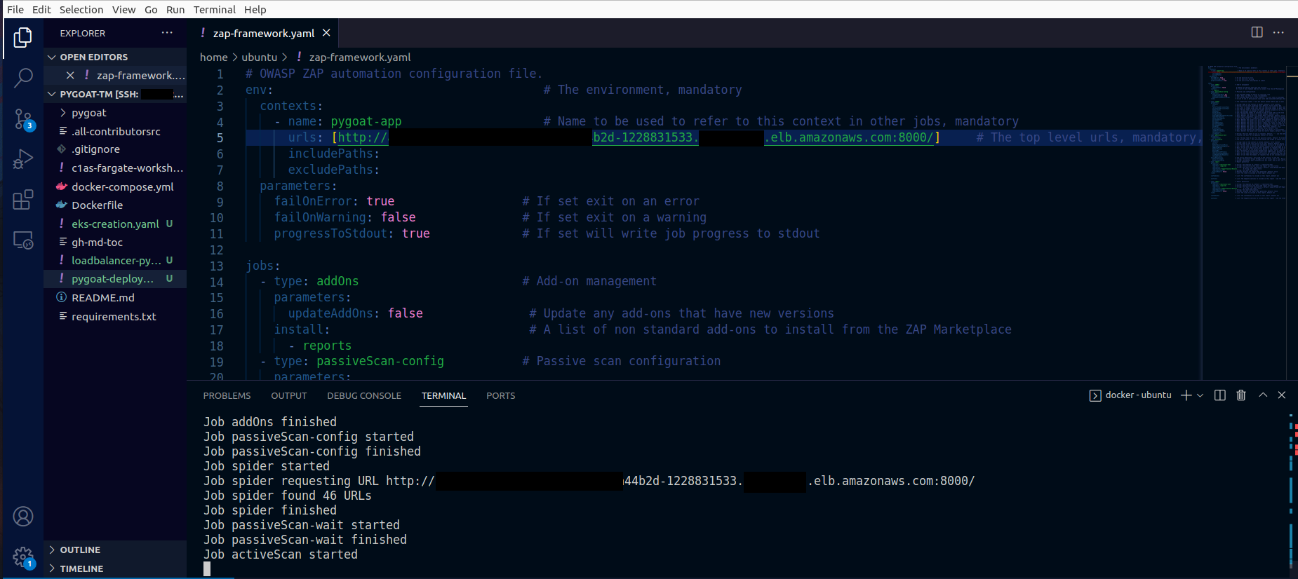Open the launch profile dropdown arrow
The image size is (1298, 579).
point(1200,395)
